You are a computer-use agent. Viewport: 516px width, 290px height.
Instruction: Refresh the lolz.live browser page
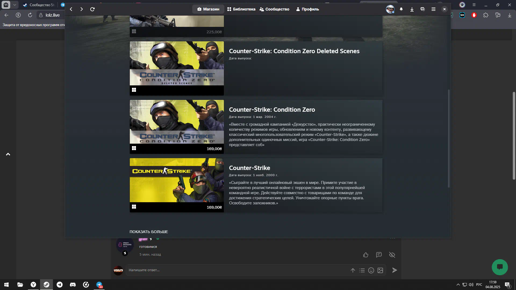click(x=30, y=15)
